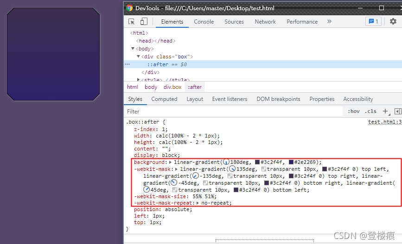Toggle the .cls class editor
Viewport: 402px width, 244px height.
370,112
